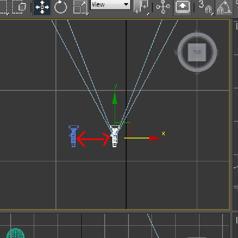238x238 pixels.
Task: Open the View reference coordinate dropdown
Action: (x=110, y=5)
